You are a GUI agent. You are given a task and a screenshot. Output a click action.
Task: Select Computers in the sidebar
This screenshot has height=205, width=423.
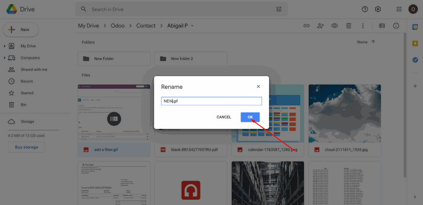30,58
